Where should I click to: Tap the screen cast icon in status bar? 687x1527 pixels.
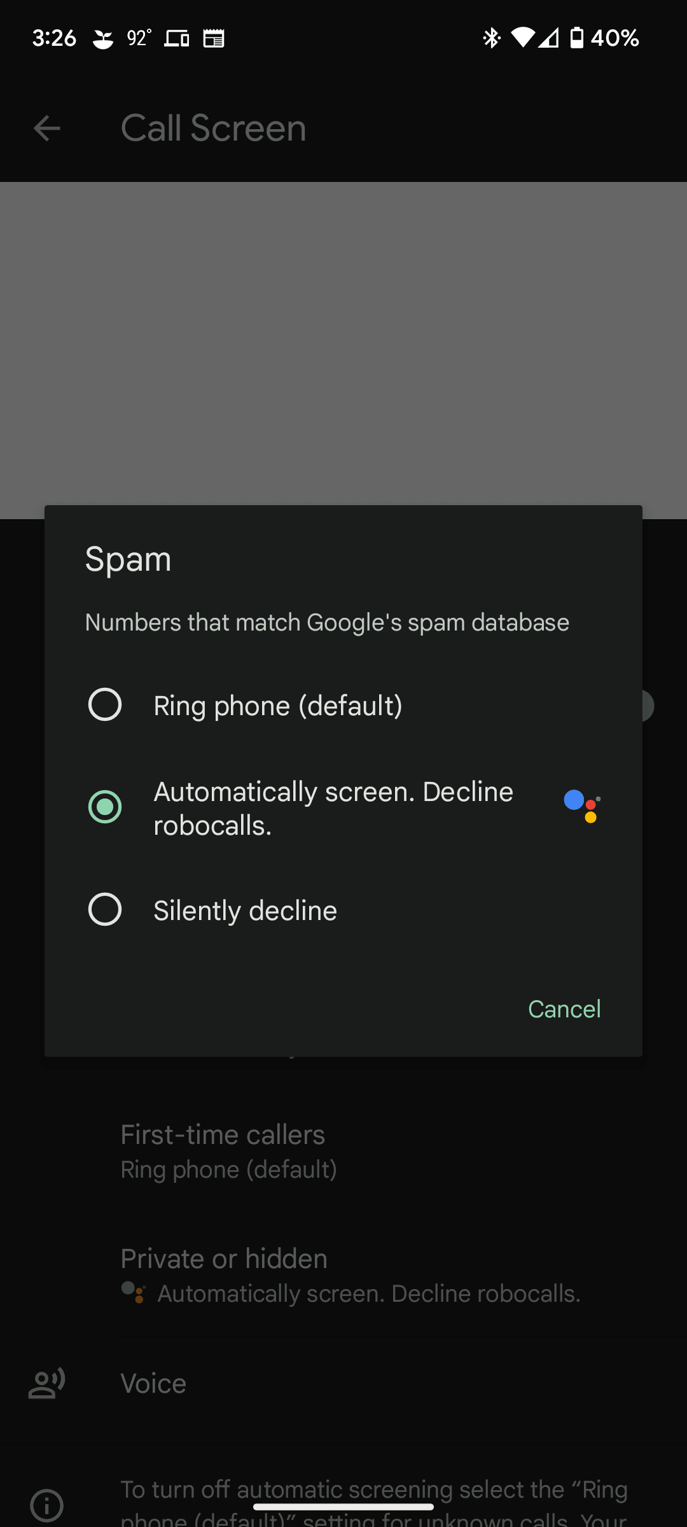177,38
